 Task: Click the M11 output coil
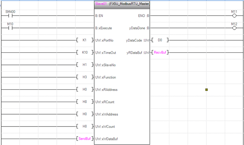pos(234,16)
